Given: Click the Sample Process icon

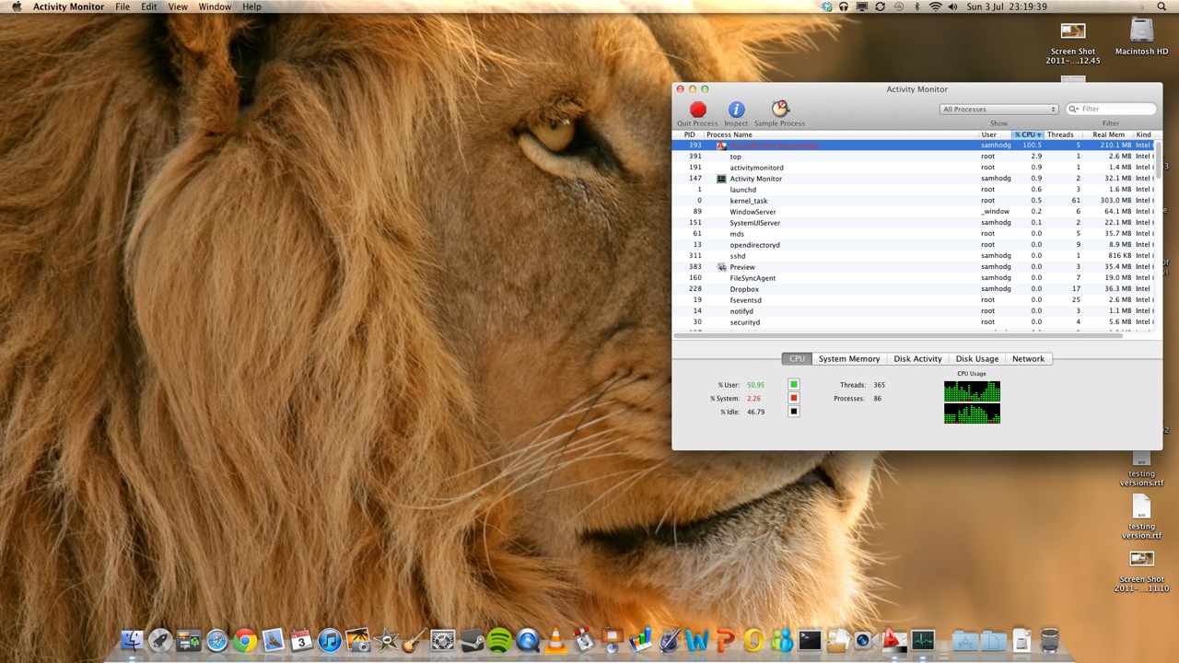Looking at the screenshot, I should coord(779,110).
